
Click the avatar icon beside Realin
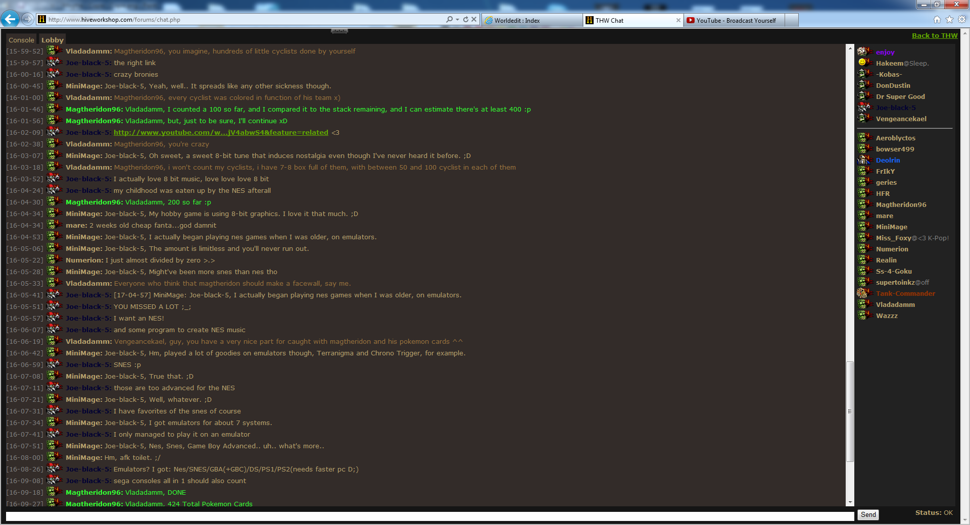tap(865, 259)
